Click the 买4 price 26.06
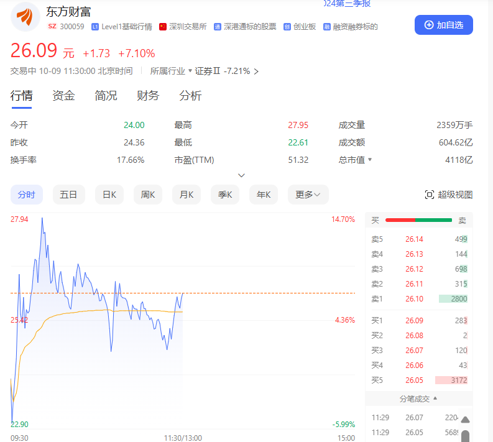The image size is (493, 442). [x=414, y=366]
